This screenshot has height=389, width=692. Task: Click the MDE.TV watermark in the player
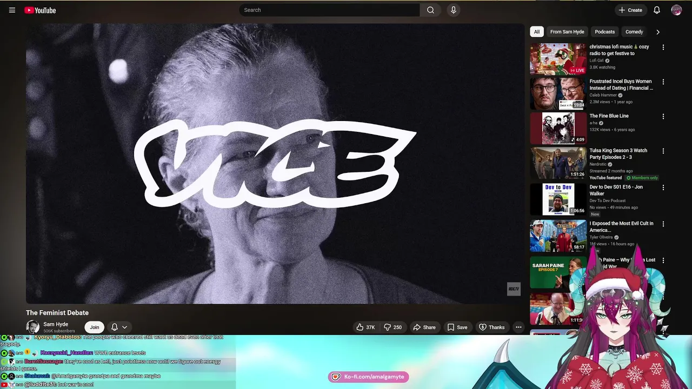514,289
